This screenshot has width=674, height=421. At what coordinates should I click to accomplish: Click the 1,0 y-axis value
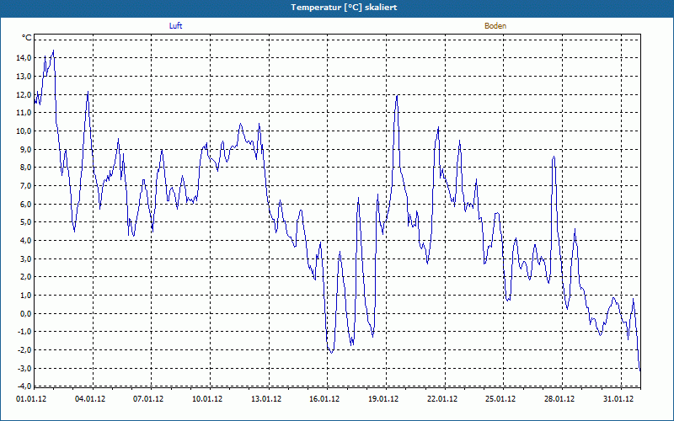(x=25, y=296)
